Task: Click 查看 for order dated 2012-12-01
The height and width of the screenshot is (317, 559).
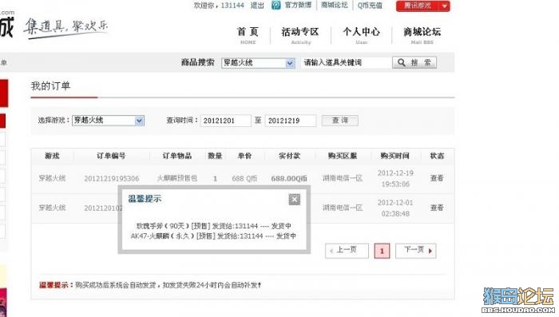Action: tap(437, 208)
